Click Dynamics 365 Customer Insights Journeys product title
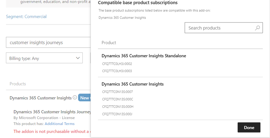Screen dimensions: 270x138 [52, 112]
